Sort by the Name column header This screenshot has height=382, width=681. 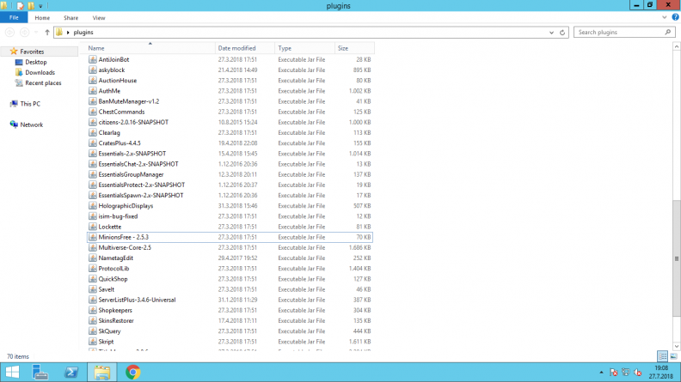[x=96, y=48]
